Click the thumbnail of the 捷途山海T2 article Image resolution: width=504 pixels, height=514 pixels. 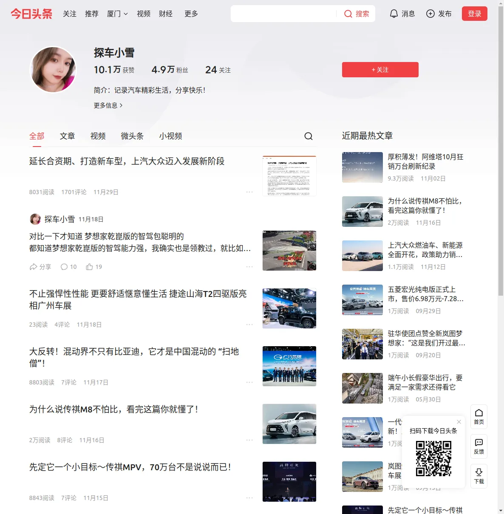click(289, 308)
